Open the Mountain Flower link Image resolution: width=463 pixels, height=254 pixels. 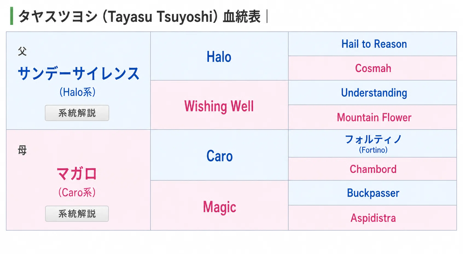click(x=374, y=118)
